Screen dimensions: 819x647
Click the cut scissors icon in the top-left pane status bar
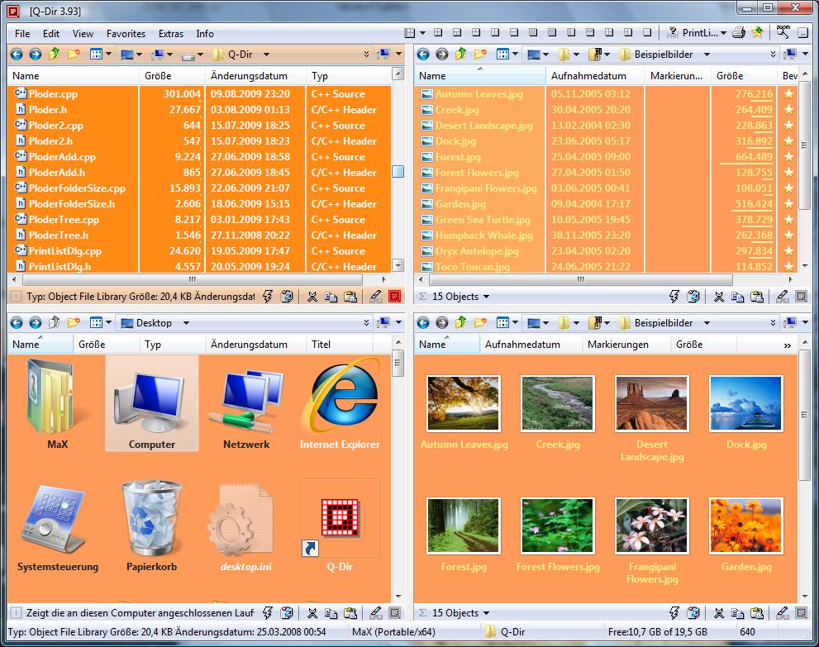click(x=312, y=297)
